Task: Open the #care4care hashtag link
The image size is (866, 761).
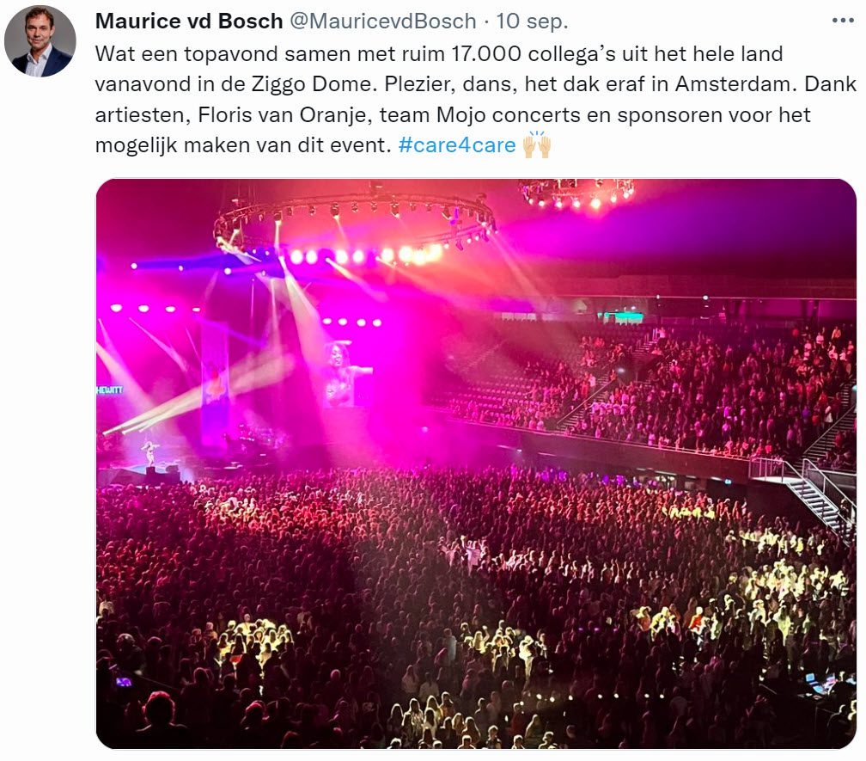Action: click(x=457, y=145)
